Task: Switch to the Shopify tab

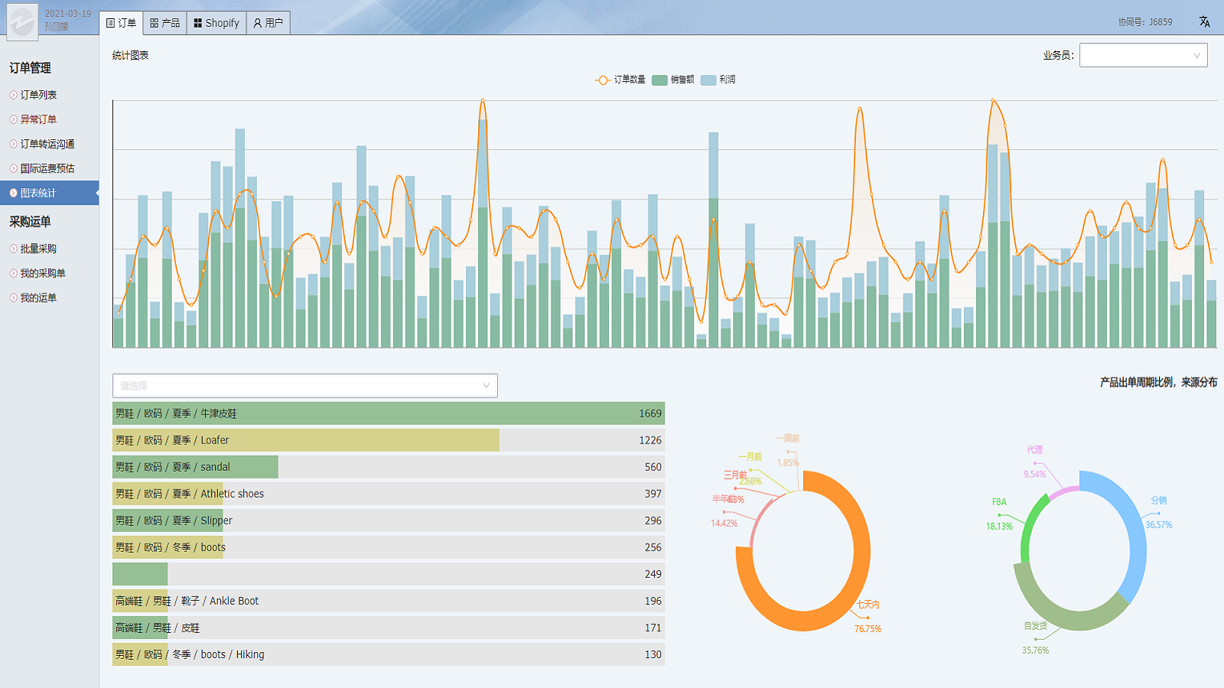Action: pyautogui.click(x=216, y=23)
